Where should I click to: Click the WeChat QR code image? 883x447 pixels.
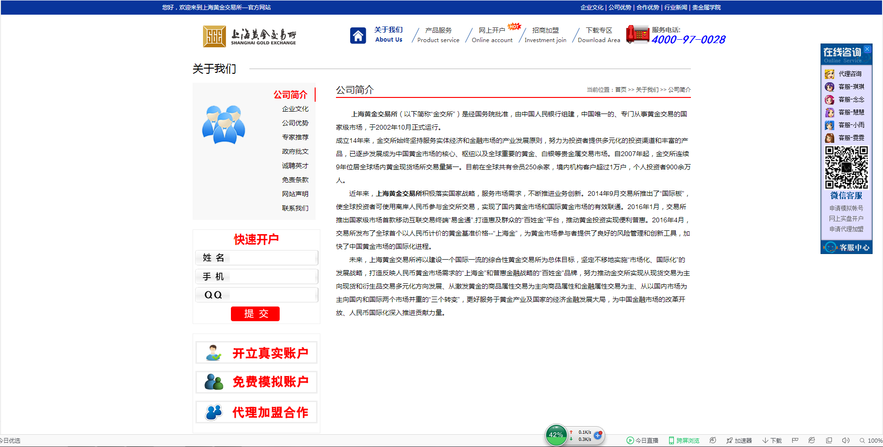(x=847, y=167)
